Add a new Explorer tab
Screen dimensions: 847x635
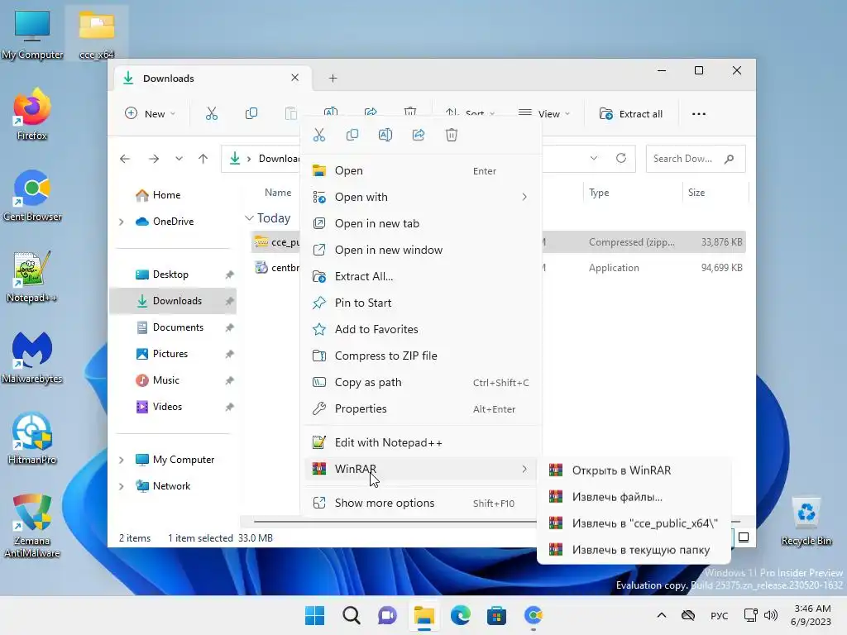pyautogui.click(x=333, y=79)
